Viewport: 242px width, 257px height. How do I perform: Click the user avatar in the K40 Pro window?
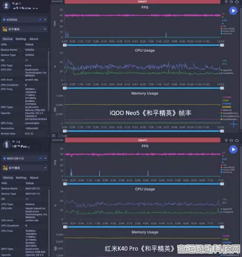[6, 144]
